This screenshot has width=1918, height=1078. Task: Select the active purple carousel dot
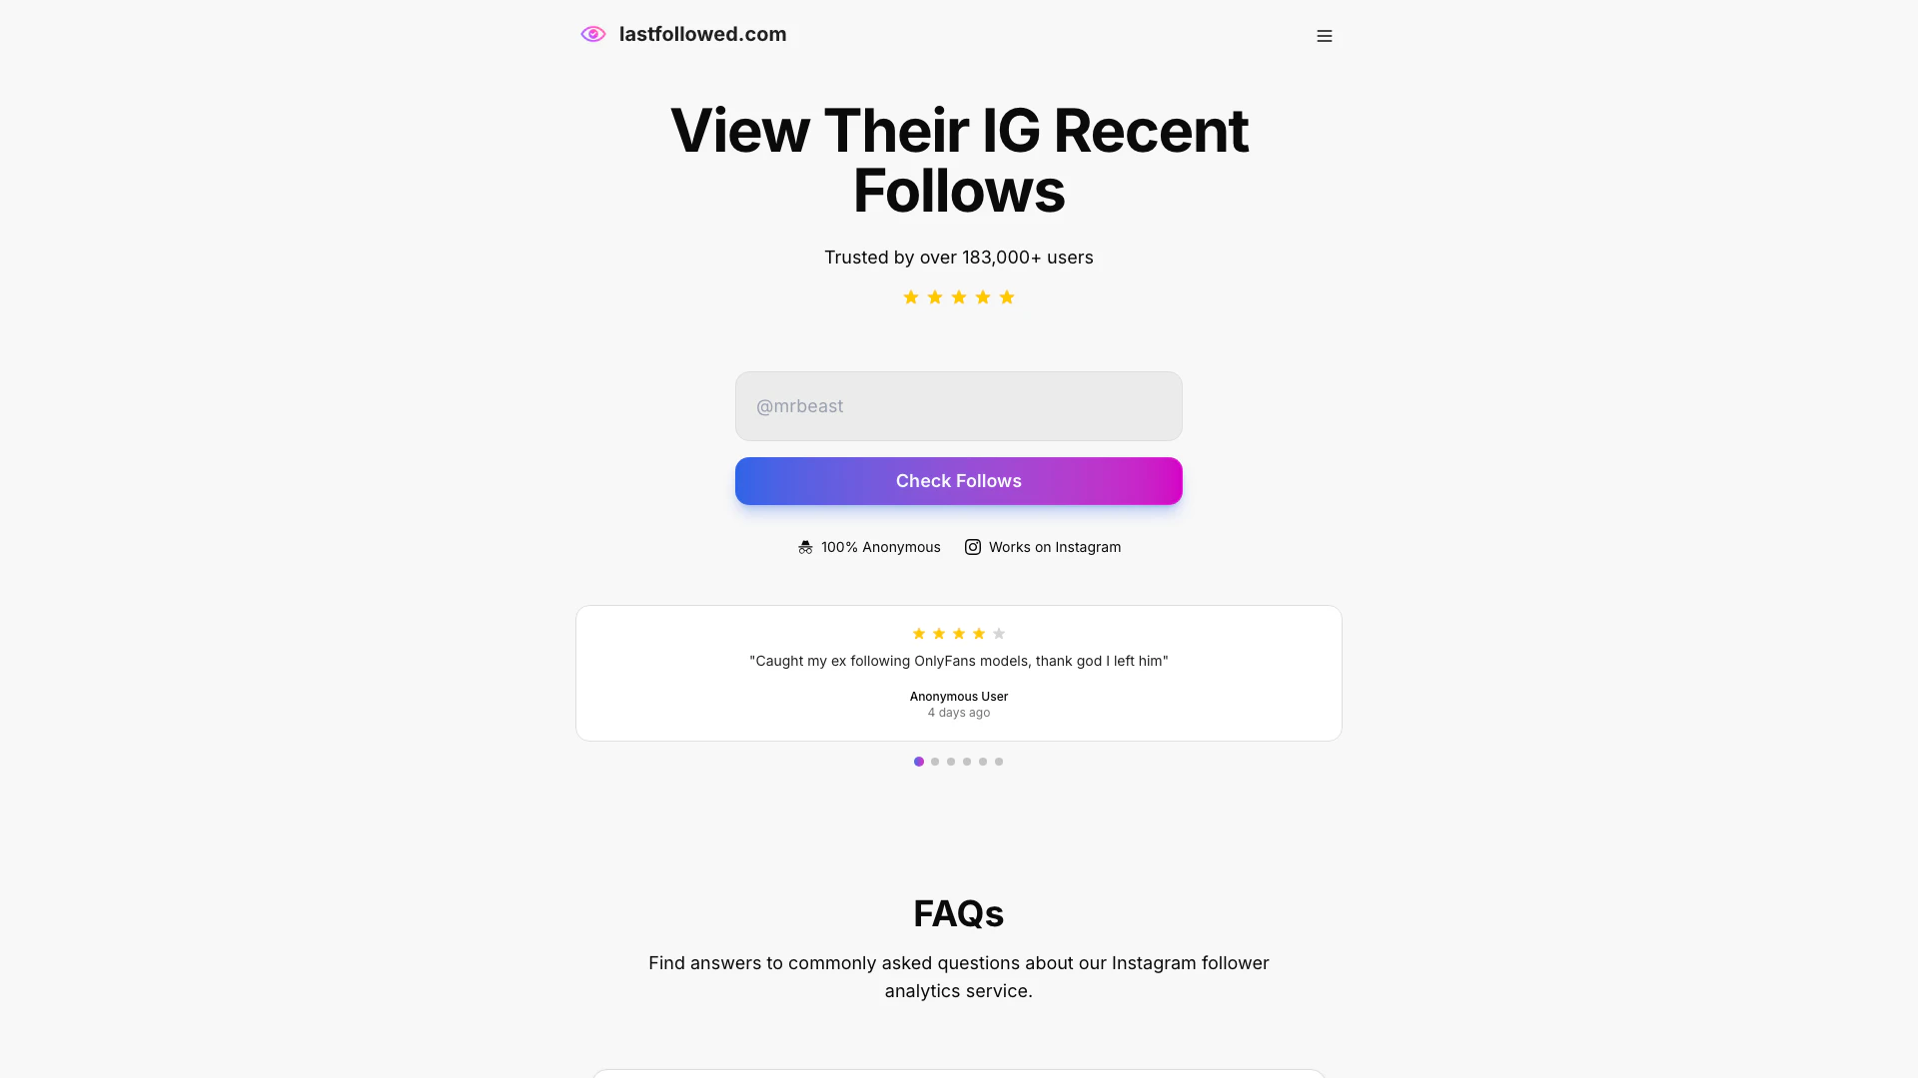coord(919,762)
